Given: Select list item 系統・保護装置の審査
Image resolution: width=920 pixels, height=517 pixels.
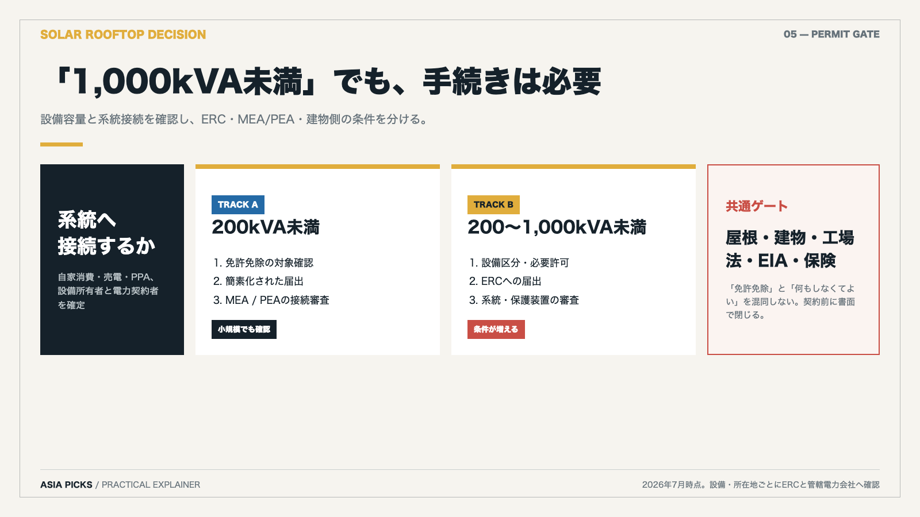Looking at the screenshot, I should click(524, 300).
